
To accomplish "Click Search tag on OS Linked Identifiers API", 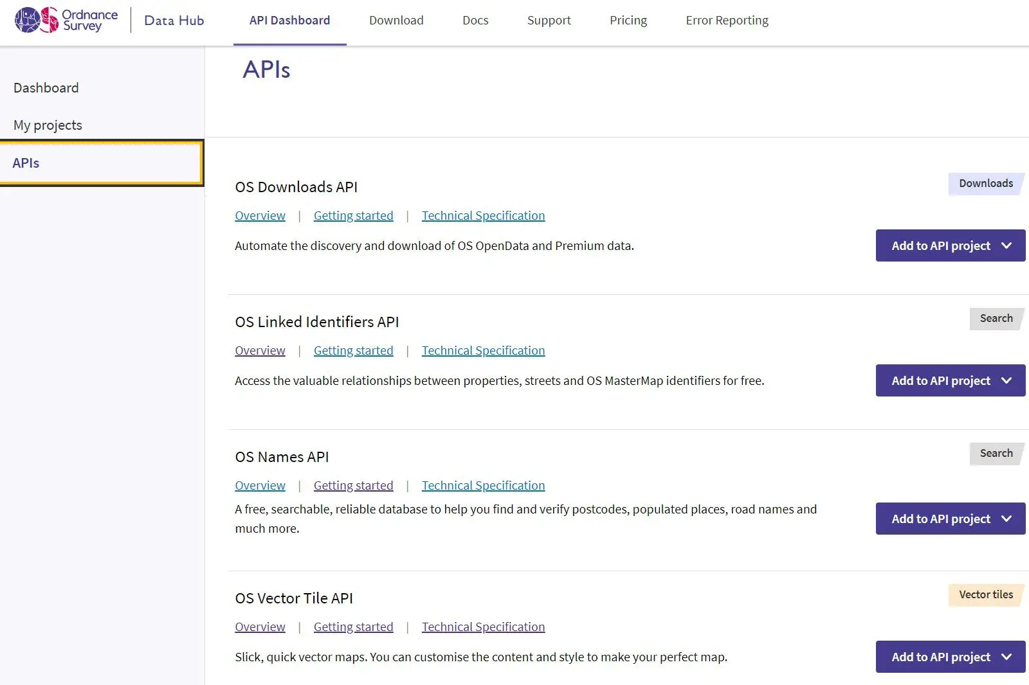I will 996,319.
